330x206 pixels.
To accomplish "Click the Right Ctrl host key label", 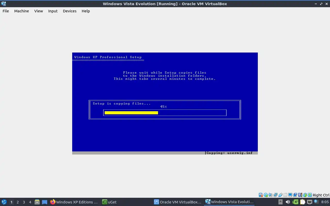I will (x=321, y=195).
